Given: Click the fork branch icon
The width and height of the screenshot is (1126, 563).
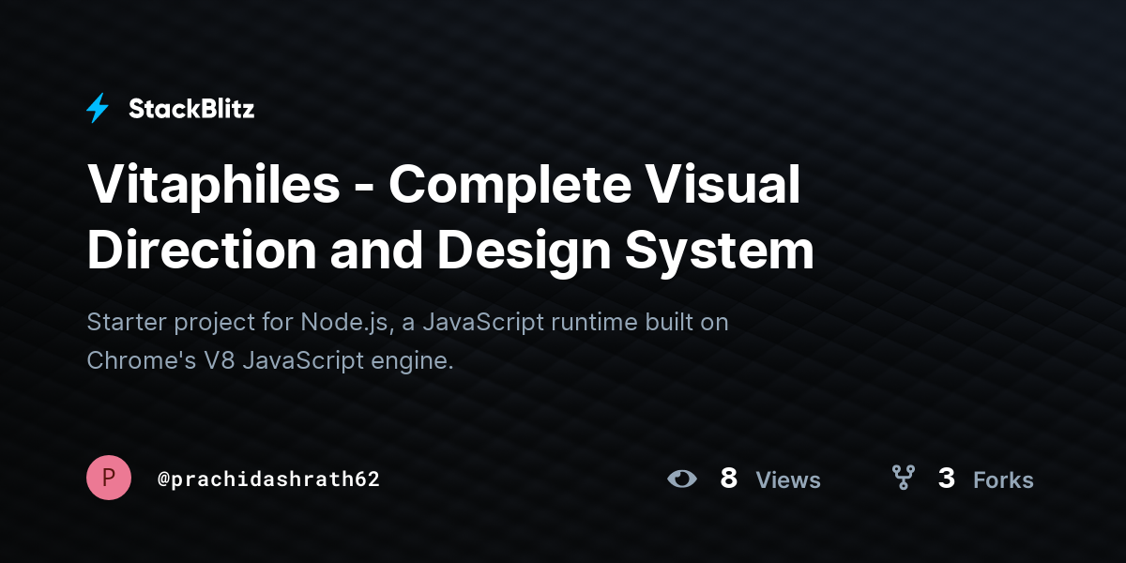Looking at the screenshot, I should pyautogui.click(x=903, y=479).
